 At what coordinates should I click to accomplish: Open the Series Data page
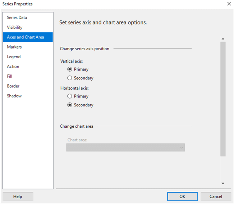tap(17, 18)
